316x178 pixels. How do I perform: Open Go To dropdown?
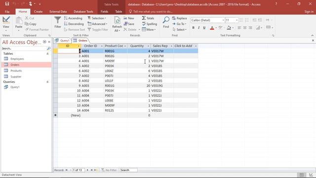pyautogui.click(x=179, y=24)
